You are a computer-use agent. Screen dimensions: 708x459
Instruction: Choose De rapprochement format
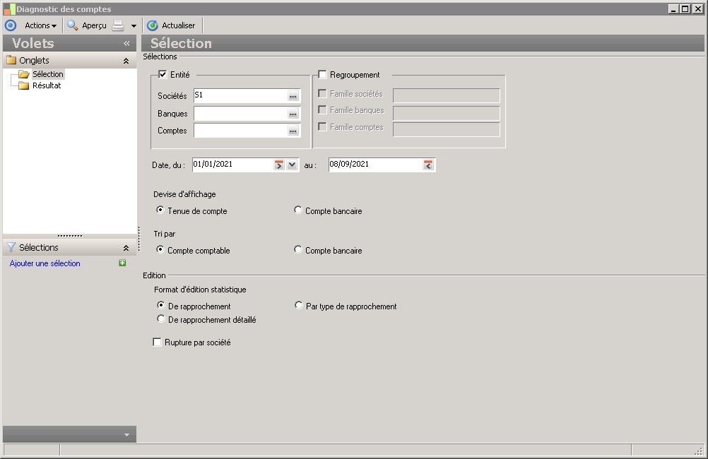[160, 305]
